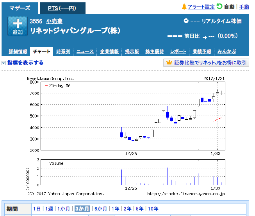This screenshot has width=255, height=216.
Task: Open the 企業情報 tab
Action: click(x=109, y=52)
